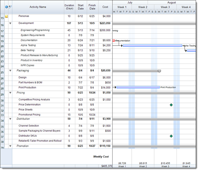Viewport: 199px width, 171px height.
Task: Select the Alpha Testing Gantt bar
Action: [x=152, y=46]
